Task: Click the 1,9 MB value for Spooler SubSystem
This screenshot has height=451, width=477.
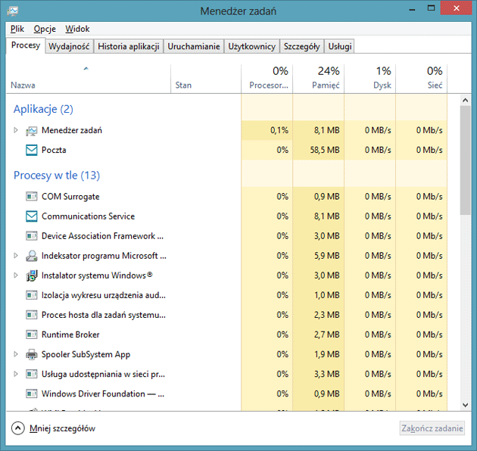Action: click(327, 355)
